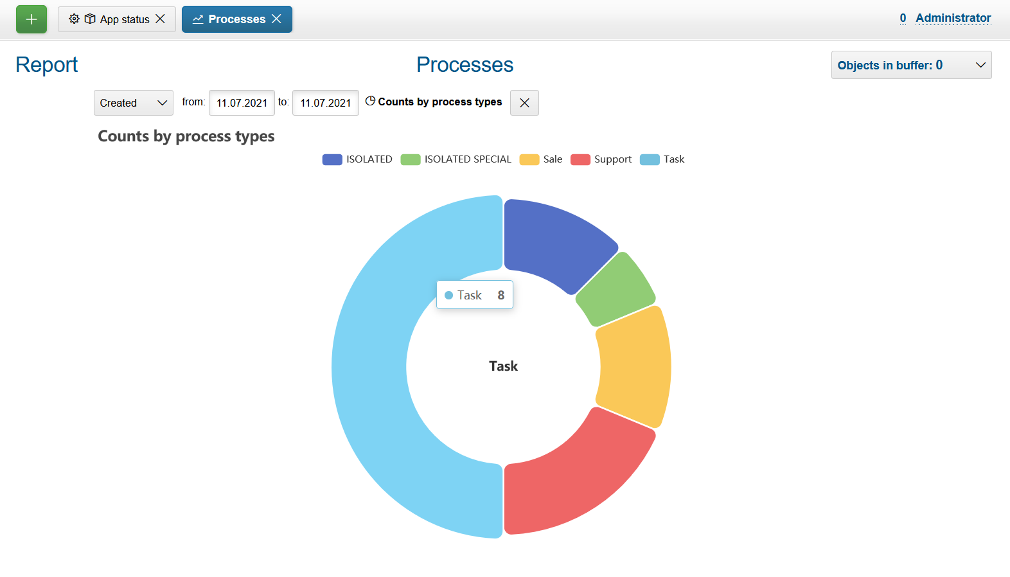Click the green plus button
This screenshot has width=1010, height=577.
point(31,19)
